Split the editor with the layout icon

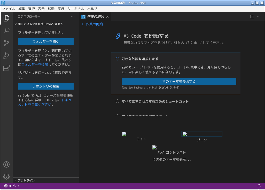252,17
